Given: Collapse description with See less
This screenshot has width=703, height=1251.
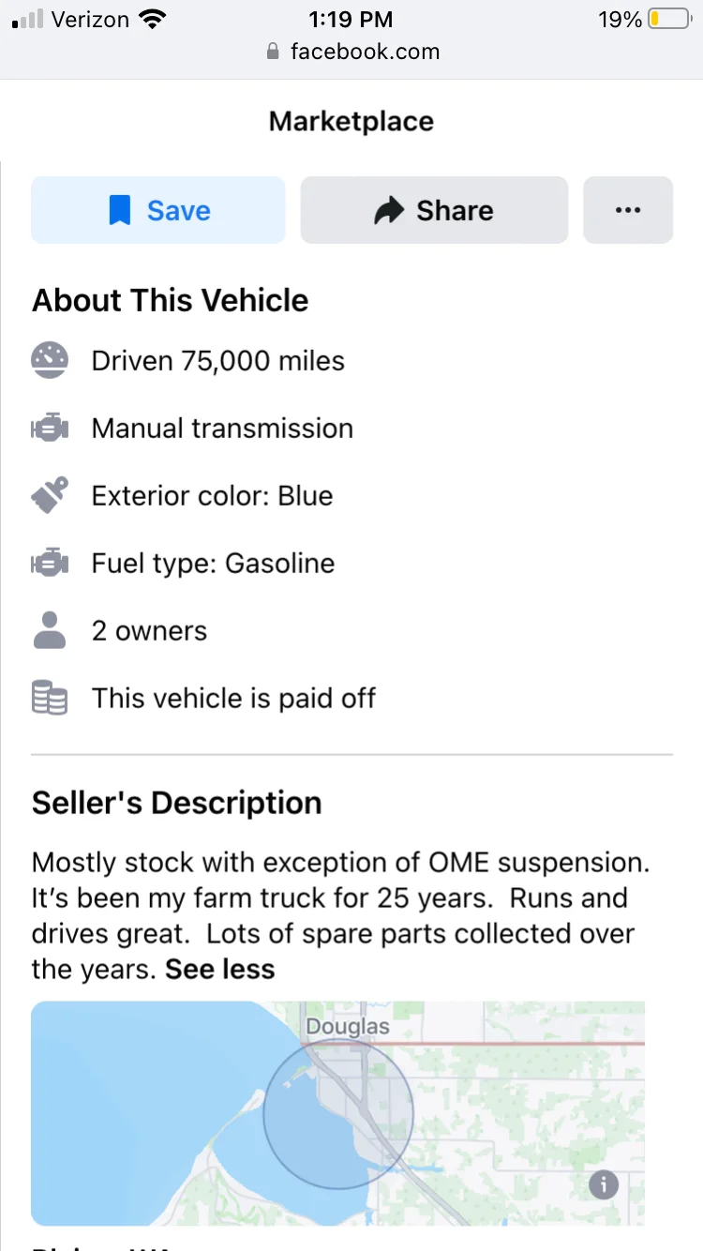Looking at the screenshot, I should (220, 969).
